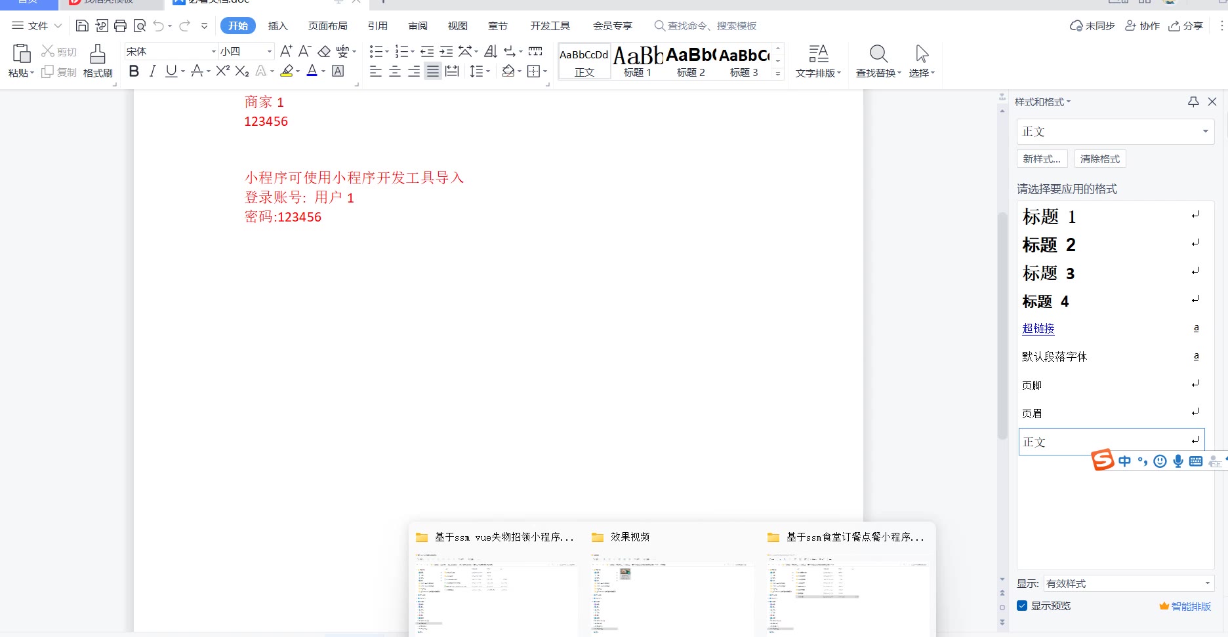1228x637 pixels.
Task: Open the 显示 有效样式 dropdown
Action: (1207, 583)
